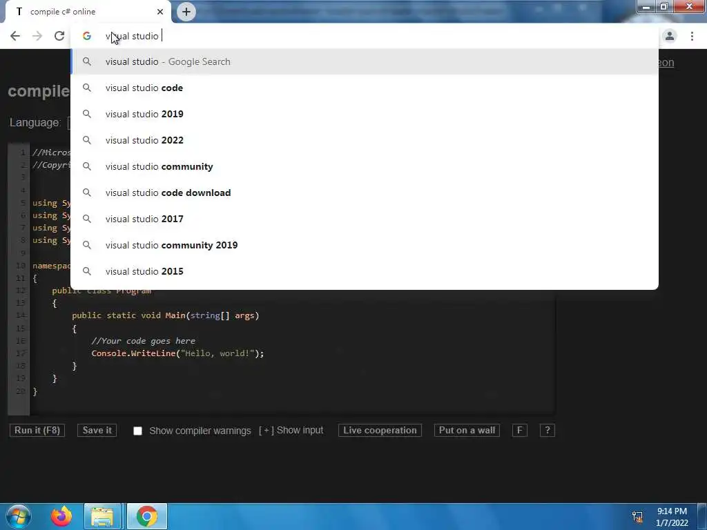Select the 'visual studio code download' suggestion

(x=365, y=193)
